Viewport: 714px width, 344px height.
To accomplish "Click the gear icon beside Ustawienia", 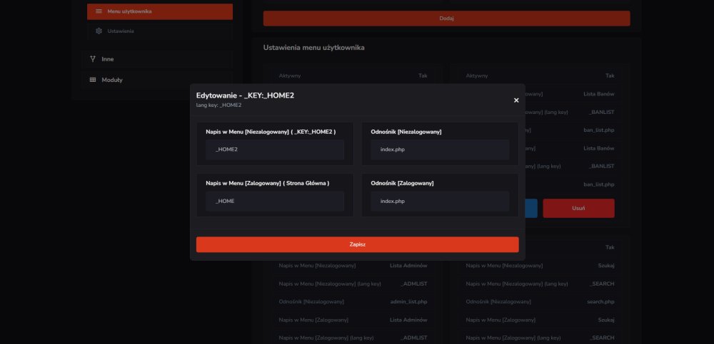I will (99, 31).
